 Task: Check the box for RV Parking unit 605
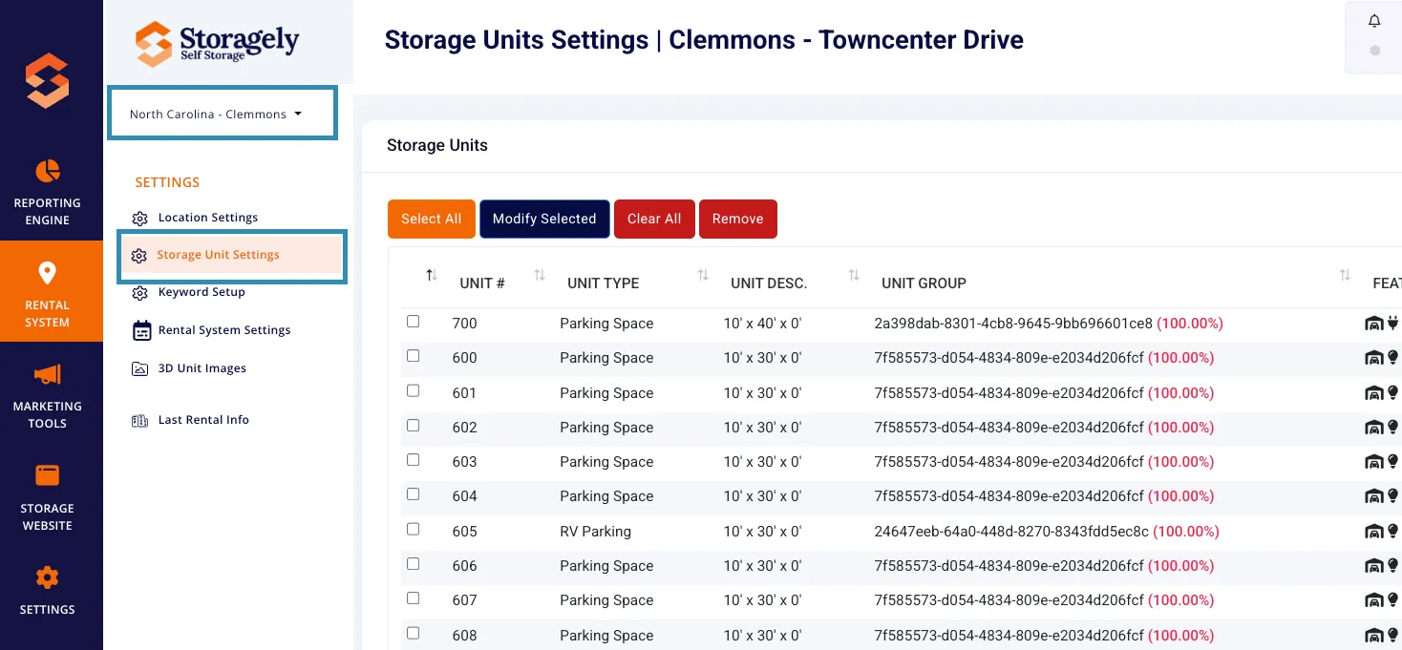point(414,529)
